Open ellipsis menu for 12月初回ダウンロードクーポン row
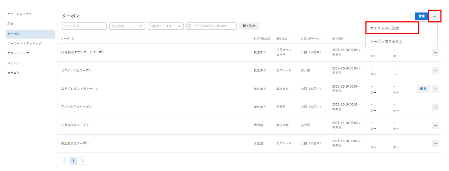This screenshot has height=171, width=449. pos(435,53)
